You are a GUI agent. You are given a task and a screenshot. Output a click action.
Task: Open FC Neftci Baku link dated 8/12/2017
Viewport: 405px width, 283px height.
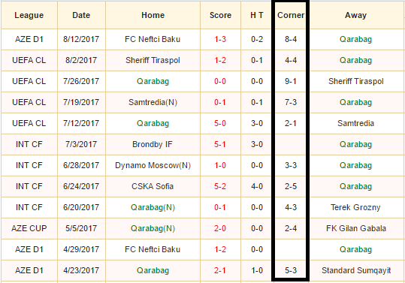[153, 39]
